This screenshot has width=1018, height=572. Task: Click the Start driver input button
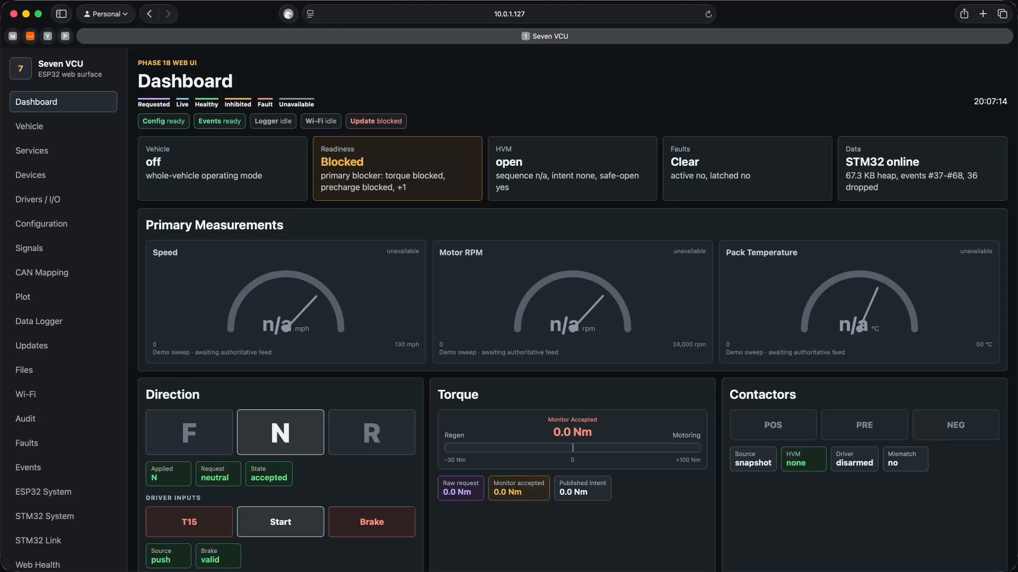click(280, 522)
